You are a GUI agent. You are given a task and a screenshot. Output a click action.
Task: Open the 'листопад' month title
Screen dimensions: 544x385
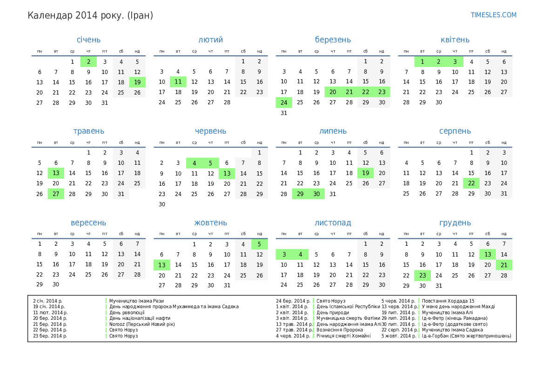coord(333,223)
